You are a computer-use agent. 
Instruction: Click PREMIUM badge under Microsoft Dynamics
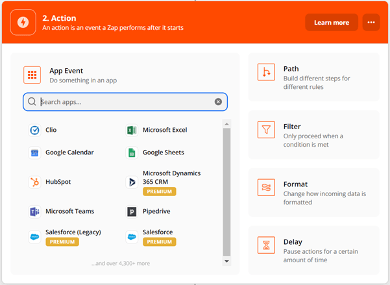point(160,192)
